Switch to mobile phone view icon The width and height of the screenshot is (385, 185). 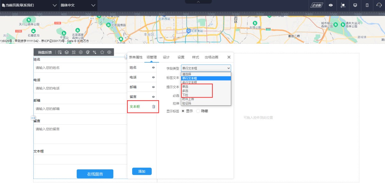click(x=367, y=5)
